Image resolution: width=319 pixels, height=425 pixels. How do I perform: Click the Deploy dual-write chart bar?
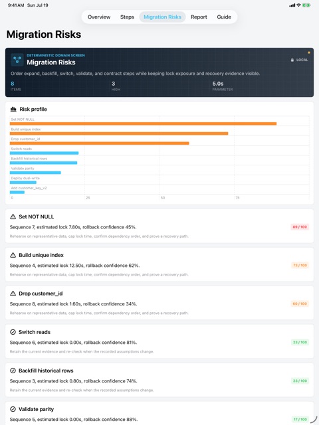coord(23,183)
